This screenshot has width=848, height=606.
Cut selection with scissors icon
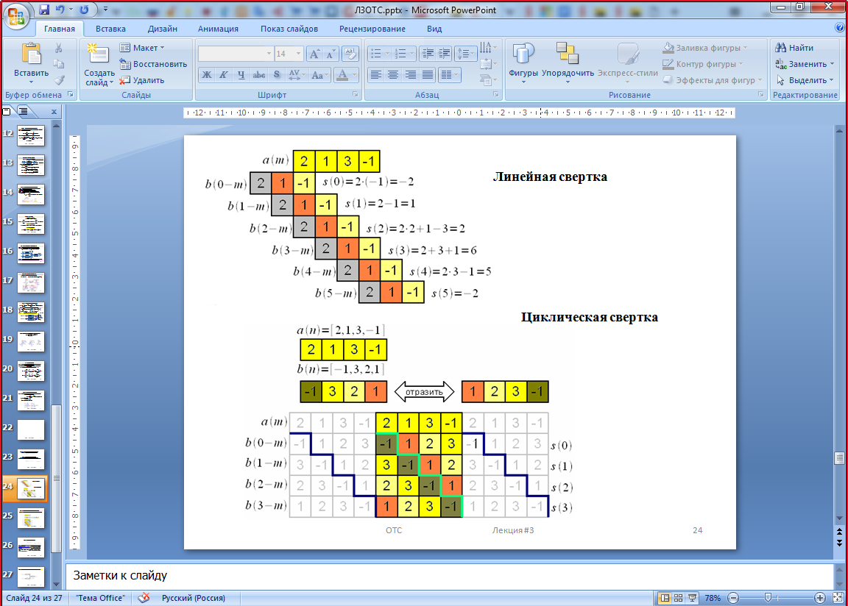click(x=58, y=48)
